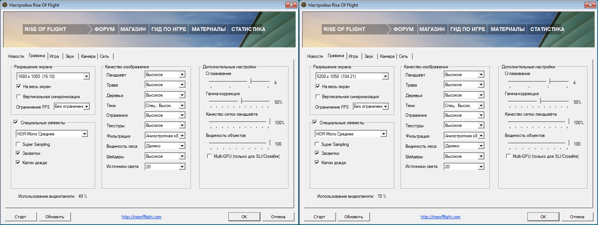Open 'ФОРУМ' banner link in left window
The height and width of the screenshot is (225, 598).
(105, 29)
